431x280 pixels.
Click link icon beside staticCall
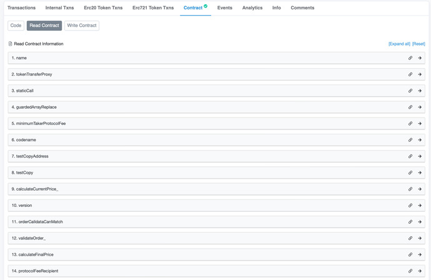[x=410, y=91]
